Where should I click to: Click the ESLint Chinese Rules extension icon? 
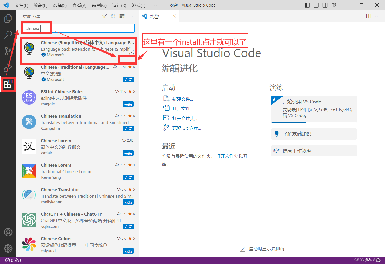point(29,97)
